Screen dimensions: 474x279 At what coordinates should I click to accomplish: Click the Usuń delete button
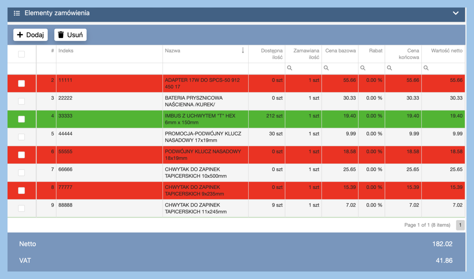click(70, 35)
